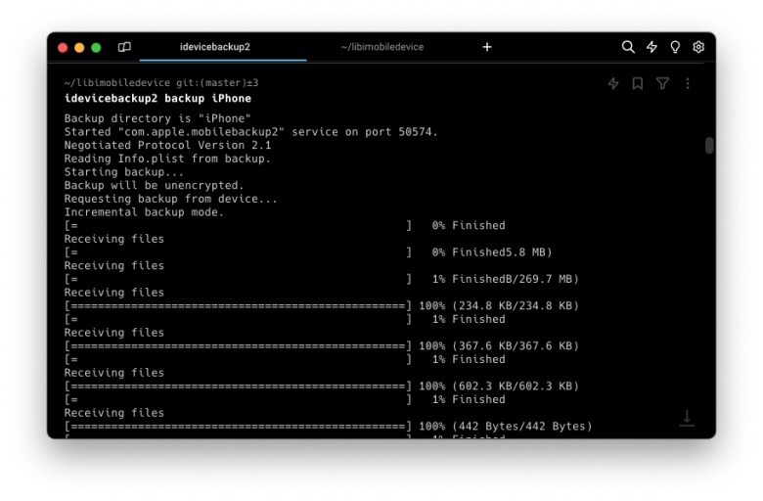Open the block three-dot menu
Image resolution: width=763 pixels, height=501 pixels.
pyautogui.click(x=688, y=83)
